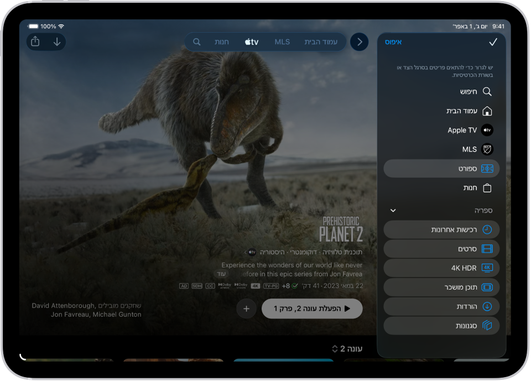This screenshot has width=531, height=381.
Task: Click the green check rating icon
Action: tap(295, 286)
